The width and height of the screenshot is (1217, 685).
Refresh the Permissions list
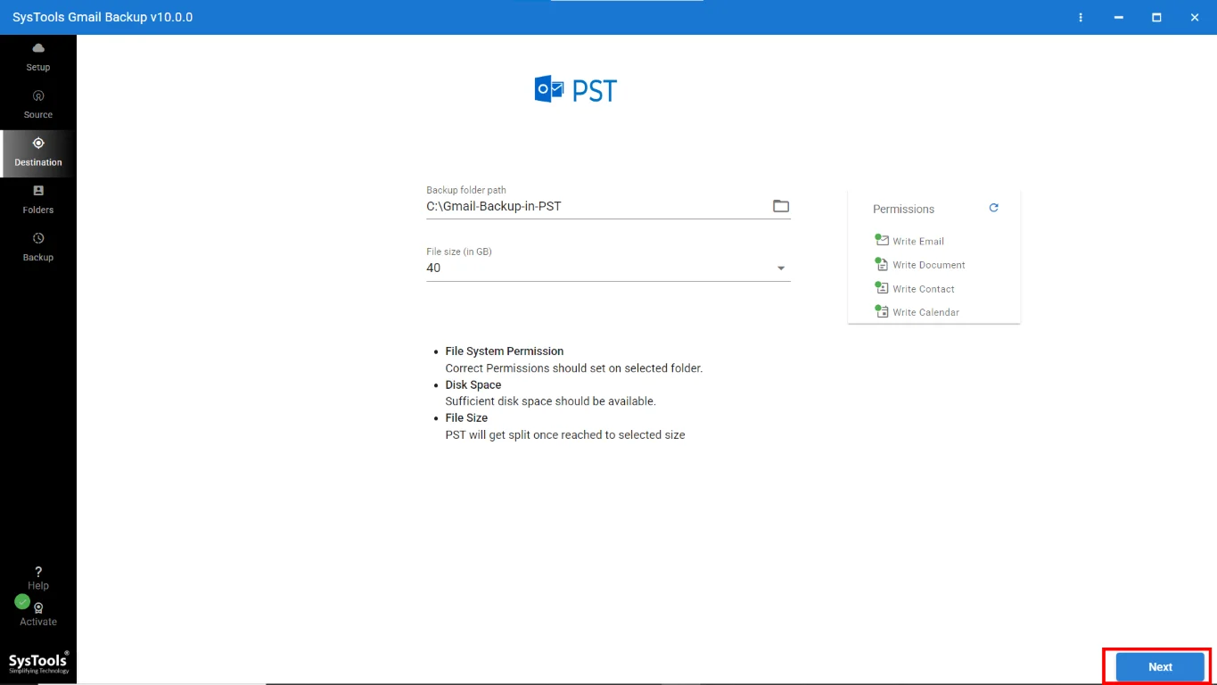point(994,208)
